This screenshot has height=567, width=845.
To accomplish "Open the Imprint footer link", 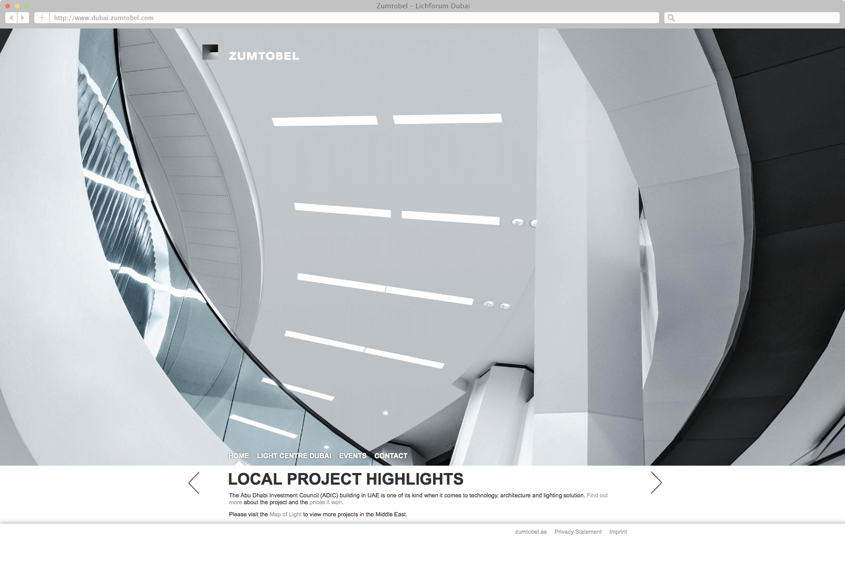I will (618, 532).
